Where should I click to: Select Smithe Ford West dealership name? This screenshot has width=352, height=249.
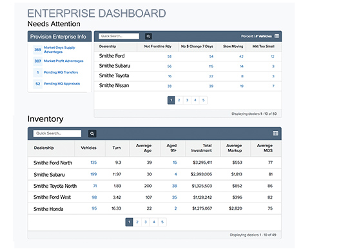[52, 197]
